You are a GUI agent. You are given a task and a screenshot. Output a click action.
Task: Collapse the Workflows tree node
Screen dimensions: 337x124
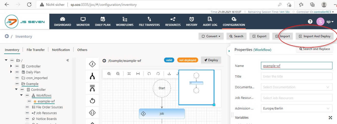coord(21,95)
